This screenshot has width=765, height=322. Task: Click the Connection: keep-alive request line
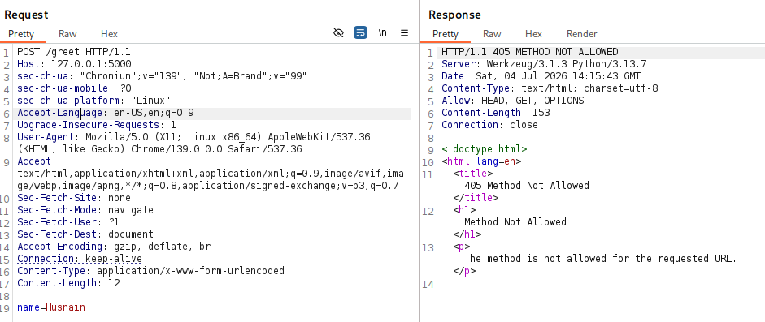pos(80,259)
